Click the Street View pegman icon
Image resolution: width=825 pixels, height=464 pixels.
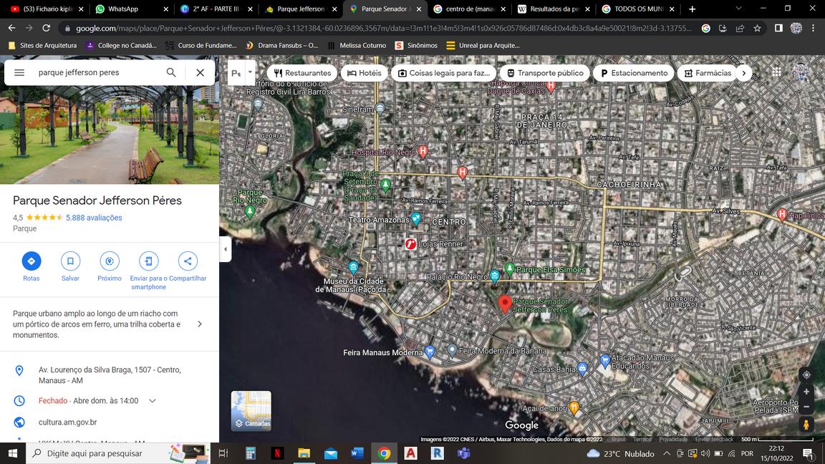pos(806,425)
